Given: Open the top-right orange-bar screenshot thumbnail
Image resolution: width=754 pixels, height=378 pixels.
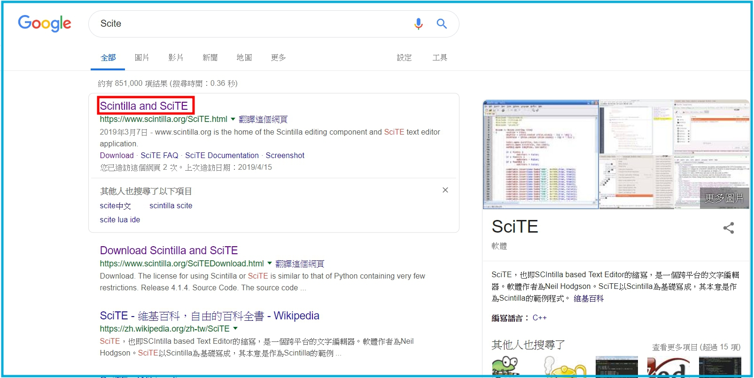Looking at the screenshot, I should (x=712, y=127).
